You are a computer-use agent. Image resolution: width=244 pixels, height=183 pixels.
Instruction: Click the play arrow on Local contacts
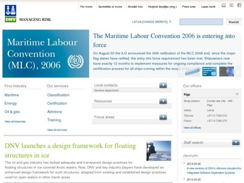[163, 85]
